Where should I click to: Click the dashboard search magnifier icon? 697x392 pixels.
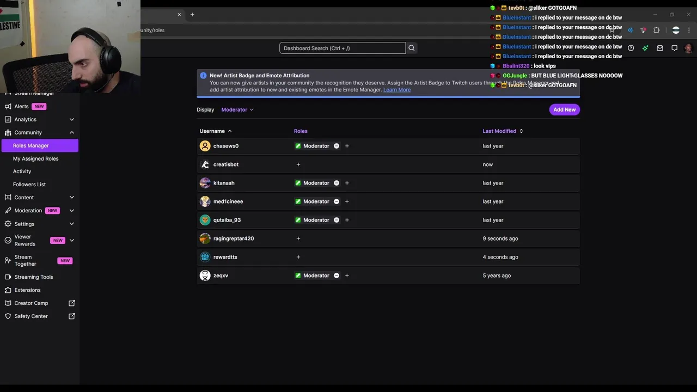[412, 48]
